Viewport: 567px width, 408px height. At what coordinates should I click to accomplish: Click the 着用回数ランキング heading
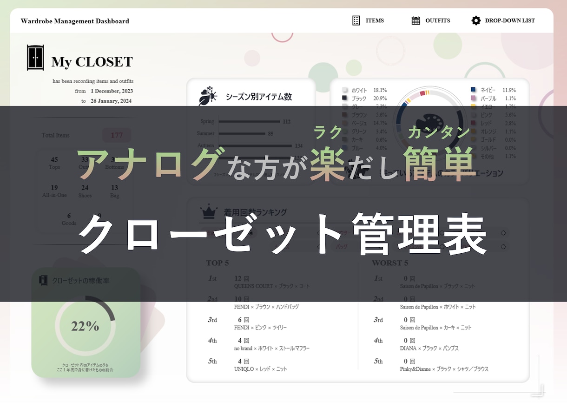click(x=256, y=212)
